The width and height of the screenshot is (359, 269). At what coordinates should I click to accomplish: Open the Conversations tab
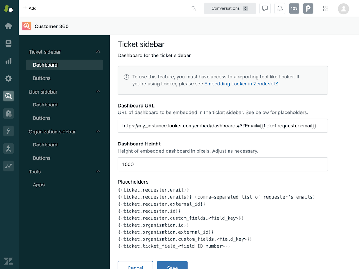(x=230, y=8)
